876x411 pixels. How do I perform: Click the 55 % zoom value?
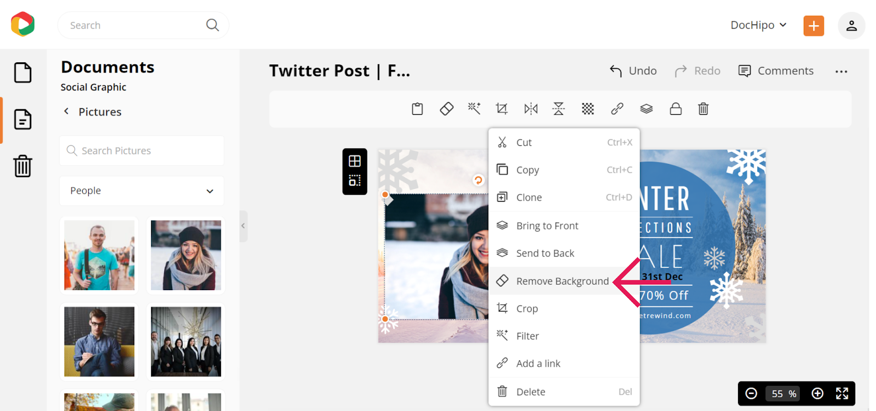(x=784, y=394)
